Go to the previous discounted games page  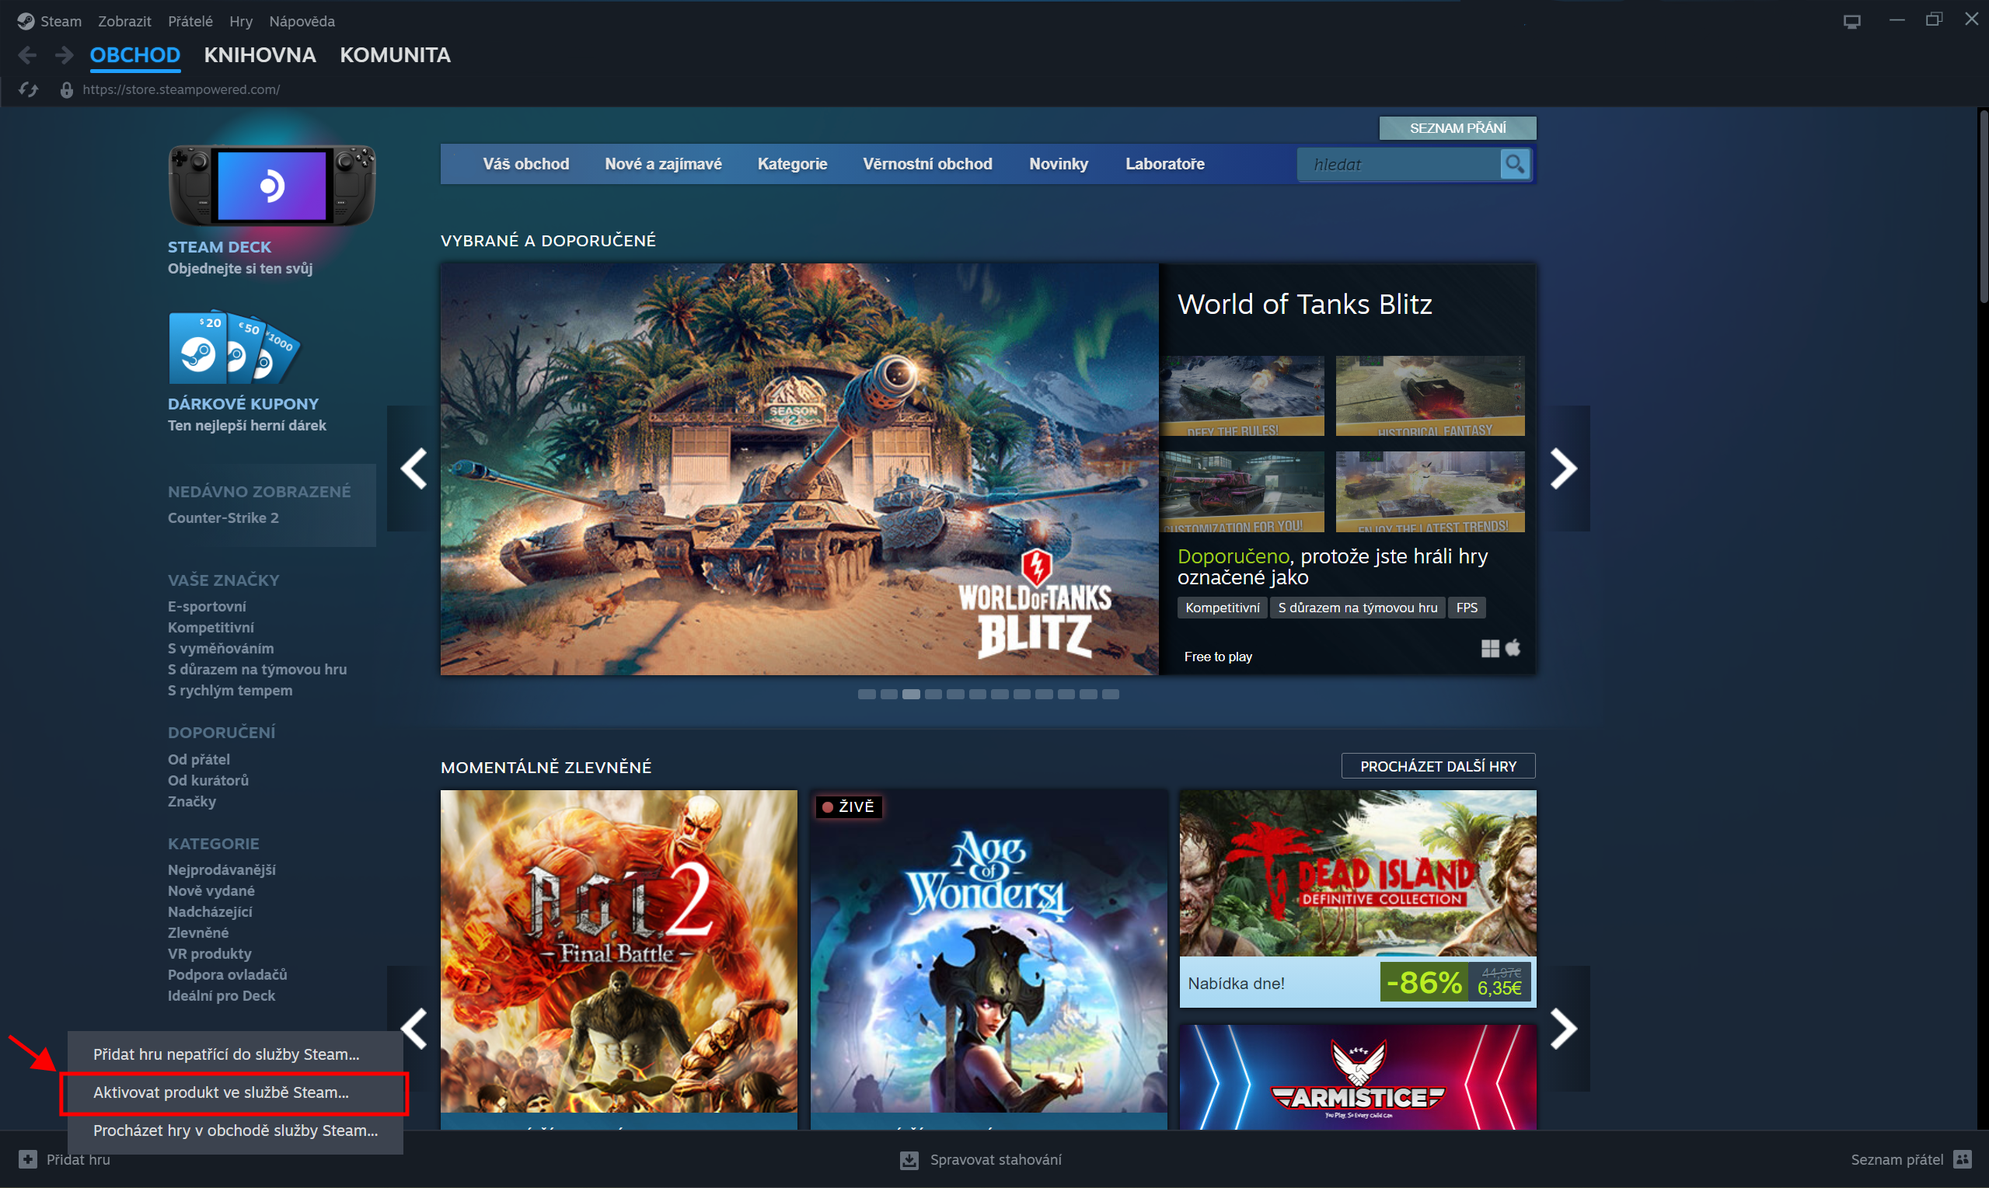414,1029
